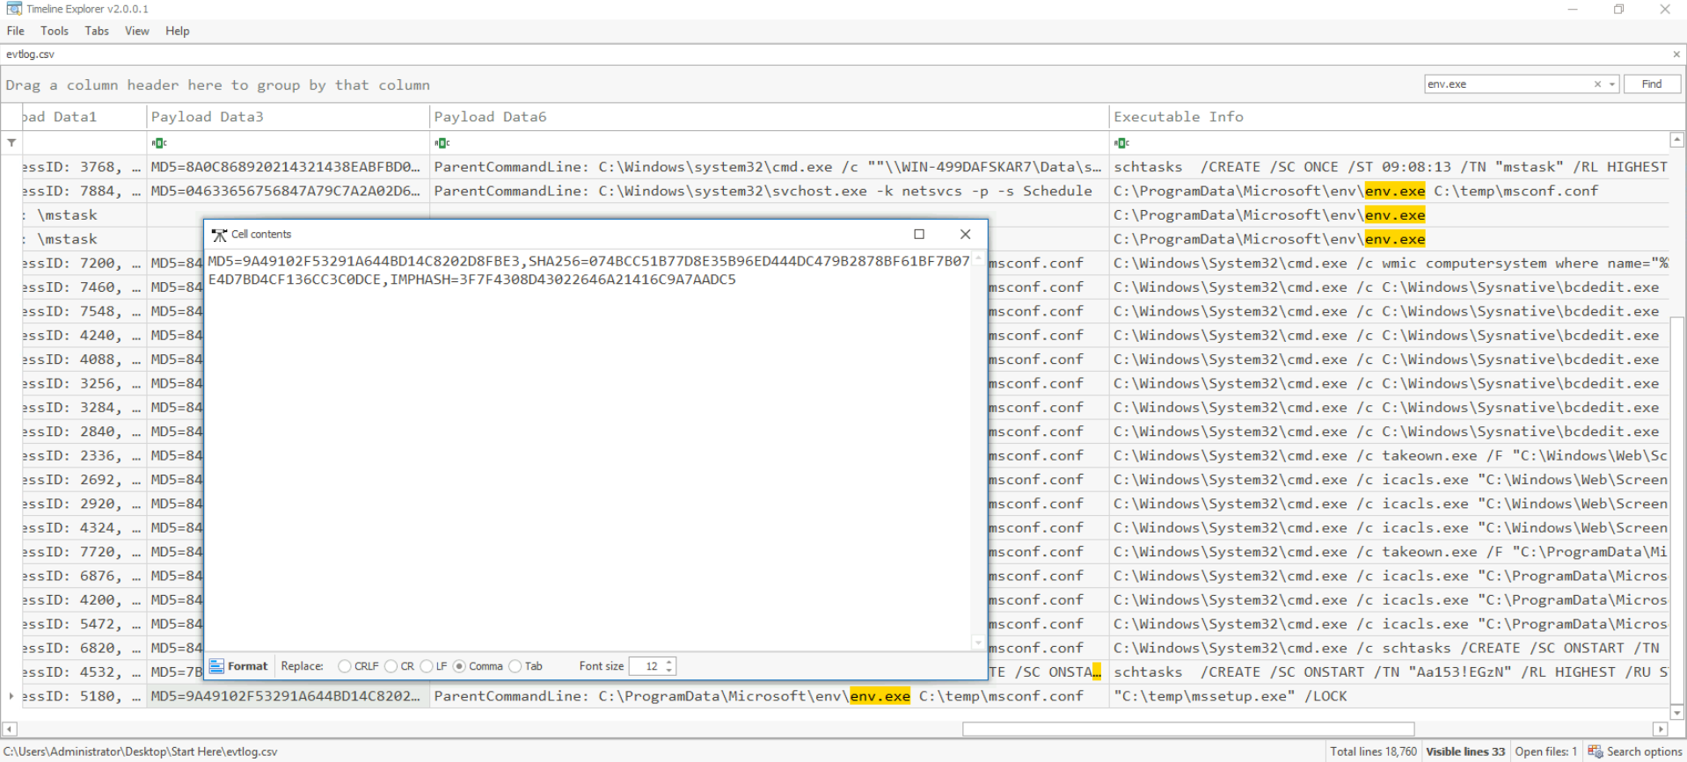
Task: Click row indicator arrow for ProcessID 5180
Action: click(11, 696)
